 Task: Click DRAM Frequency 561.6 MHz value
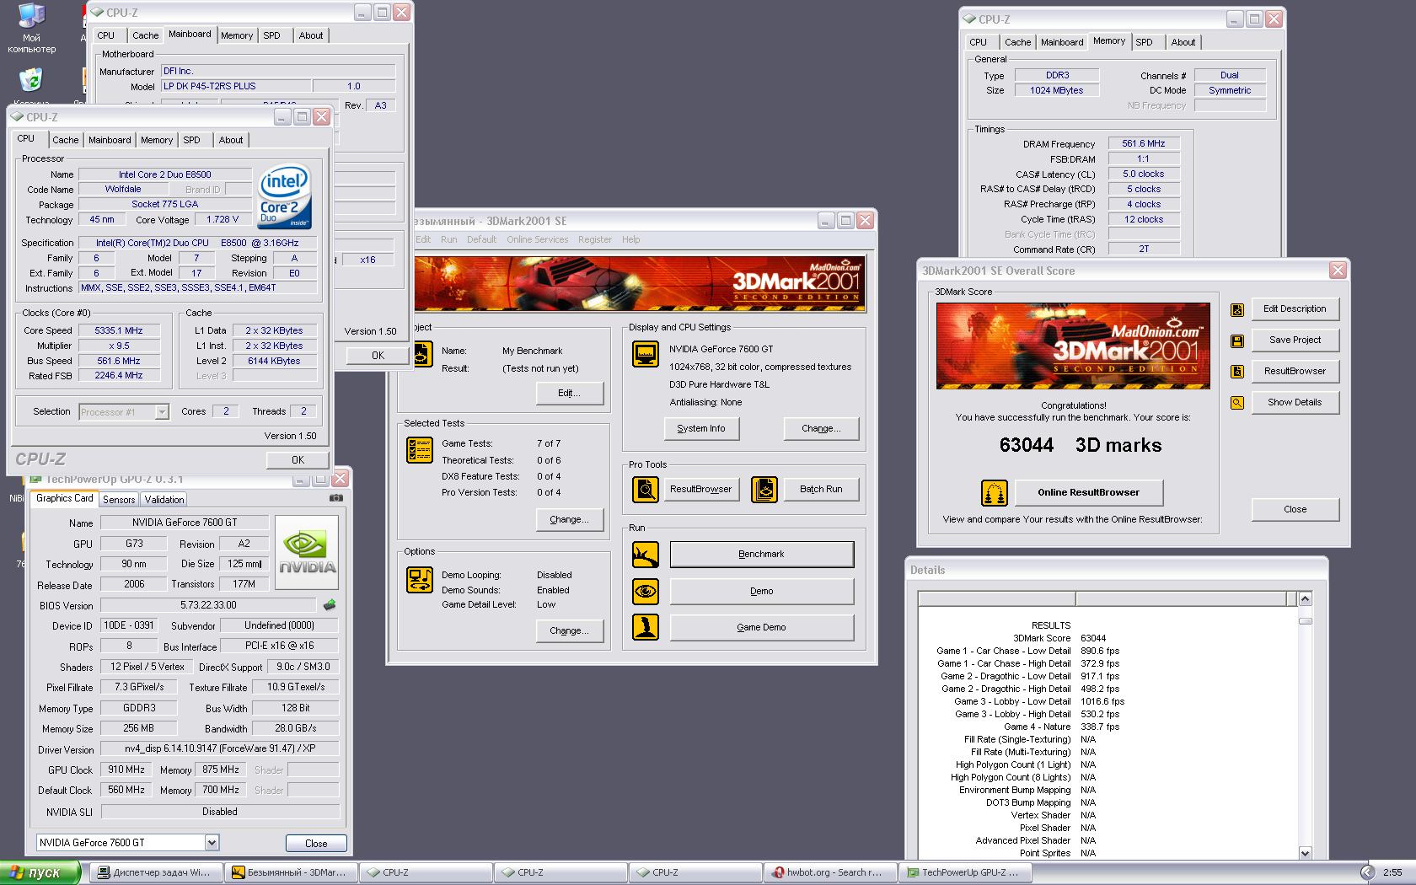click(x=1144, y=143)
